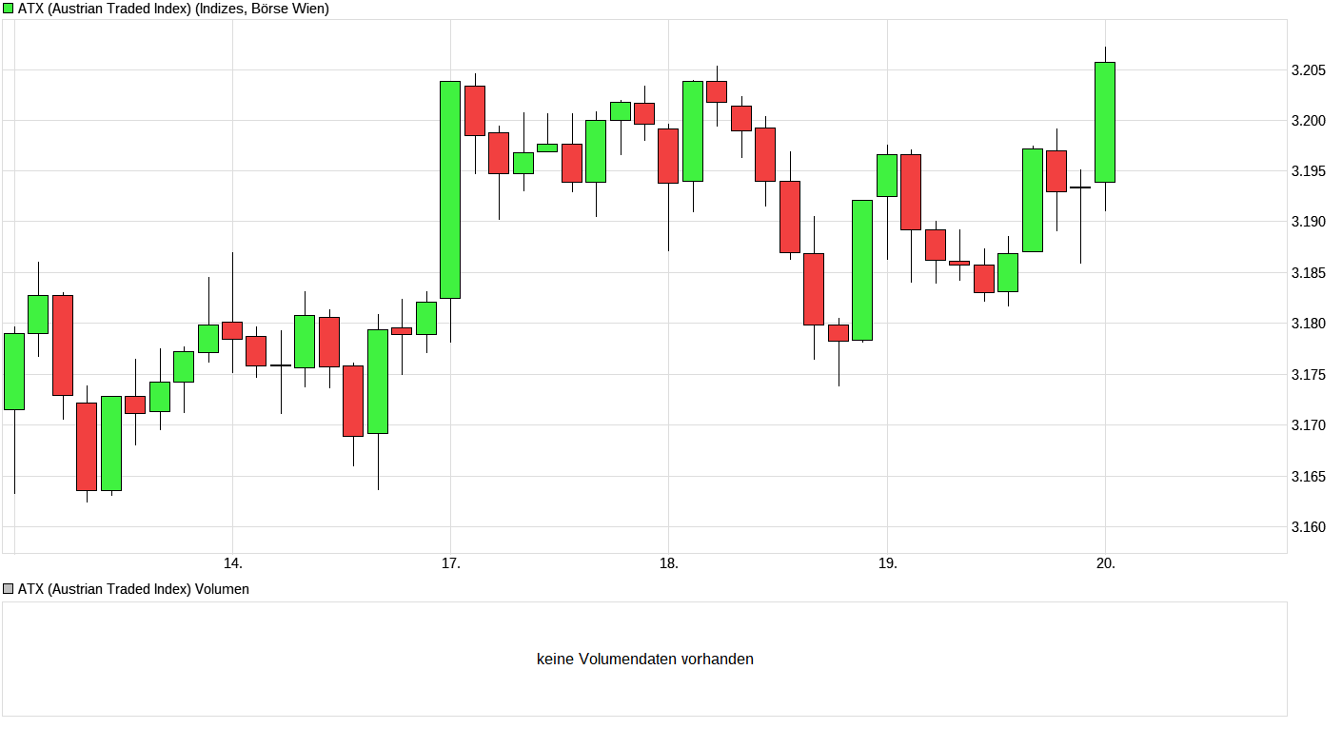The image size is (1342, 729).
Task: Click the 3.165 price axis label
Action: click(1309, 476)
